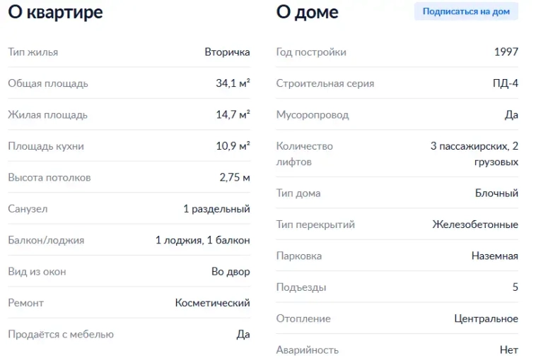Click the 'Аварийность' label
The image size is (536, 360).
pos(308,349)
